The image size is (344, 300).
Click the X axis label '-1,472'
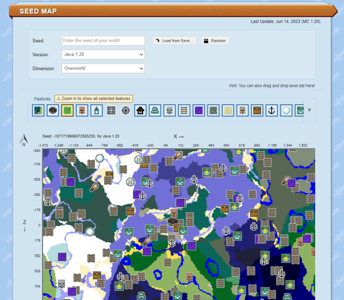pos(43,145)
